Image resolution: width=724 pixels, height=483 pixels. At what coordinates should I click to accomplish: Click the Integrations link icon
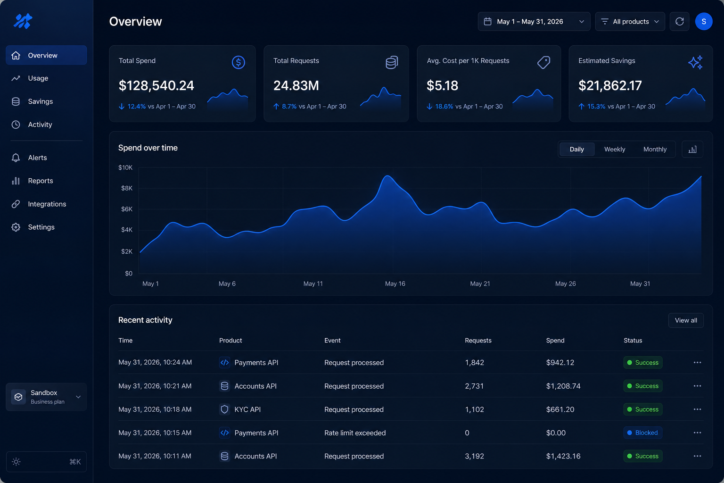[16, 204]
